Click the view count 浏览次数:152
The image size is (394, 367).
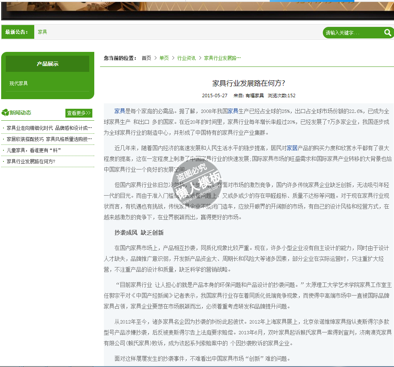[281, 95]
